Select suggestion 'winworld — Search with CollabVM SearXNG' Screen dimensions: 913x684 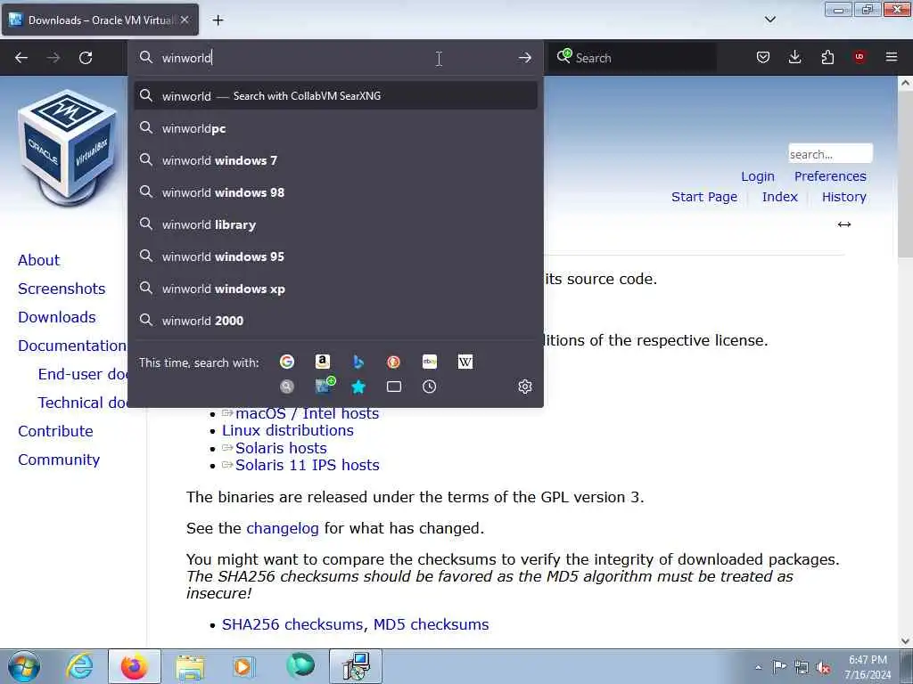coord(335,96)
